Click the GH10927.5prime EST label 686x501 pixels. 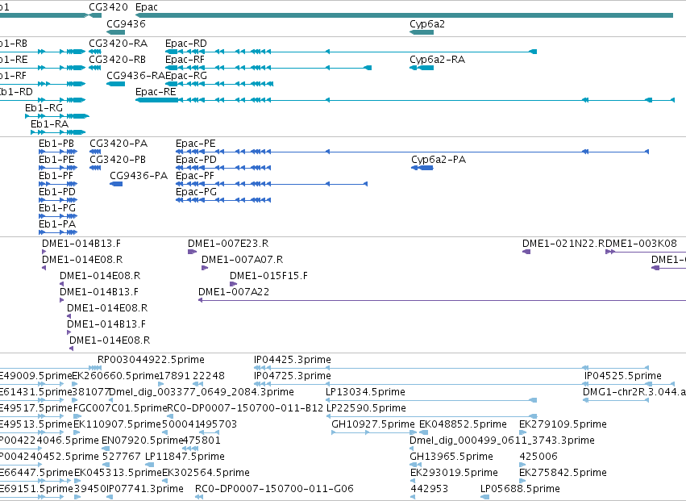click(x=373, y=424)
